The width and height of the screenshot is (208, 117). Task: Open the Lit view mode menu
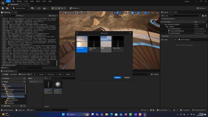click(x=79, y=13)
